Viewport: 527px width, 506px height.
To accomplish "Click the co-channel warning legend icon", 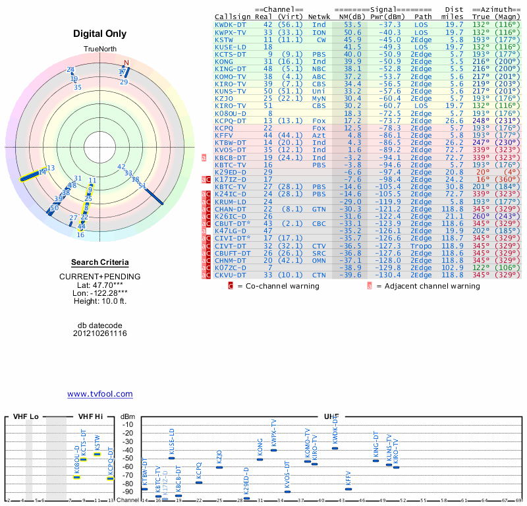I will (231, 286).
